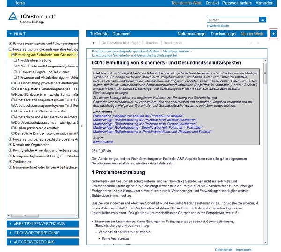
Task: Go to next document with right chevron
Action: 258,43
